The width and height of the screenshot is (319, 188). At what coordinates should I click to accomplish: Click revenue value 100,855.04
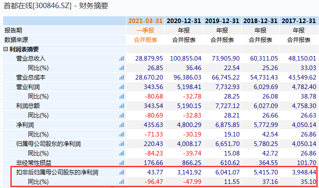(x=186, y=59)
